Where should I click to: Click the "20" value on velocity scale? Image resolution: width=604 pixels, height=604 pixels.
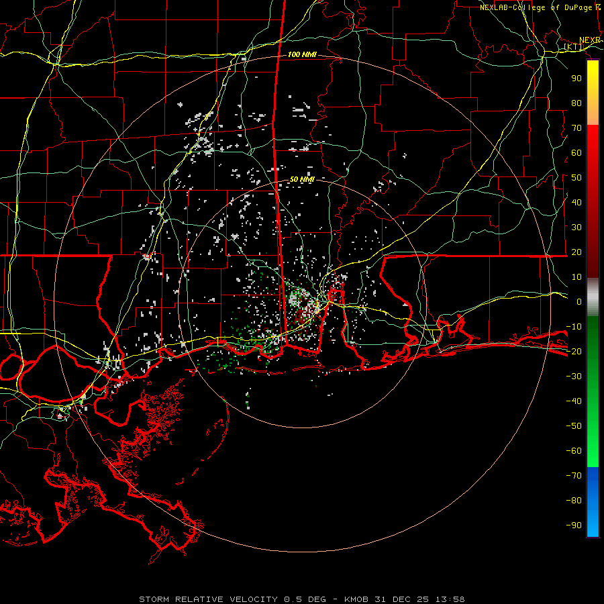point(576,252)
